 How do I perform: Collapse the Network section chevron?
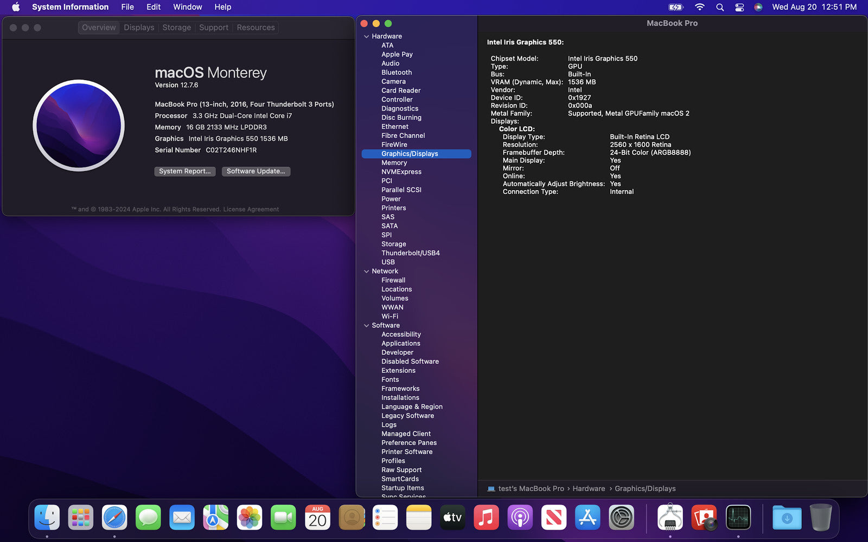(x=366, y=272)
